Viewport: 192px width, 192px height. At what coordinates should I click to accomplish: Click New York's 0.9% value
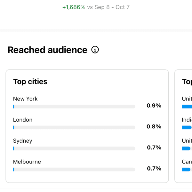click(x=154, y=106)
